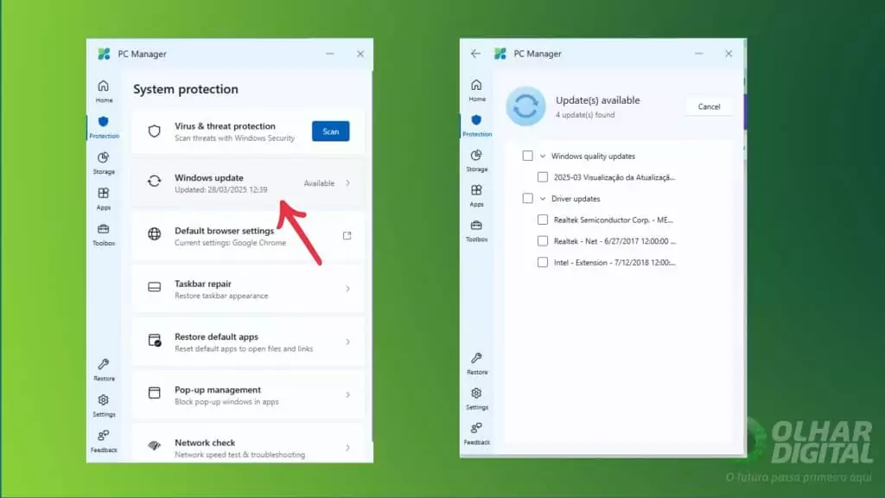Screen dimensions: 885x498
Task: Click PC Manager logo in right window title bar
Action: tap(500, 54)
